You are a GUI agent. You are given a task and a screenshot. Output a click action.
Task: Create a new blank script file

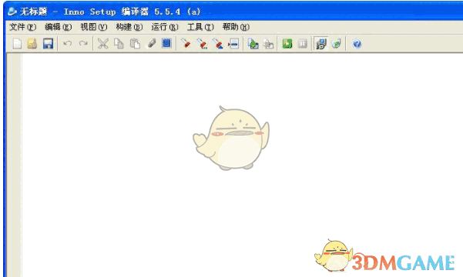[17, 44]
